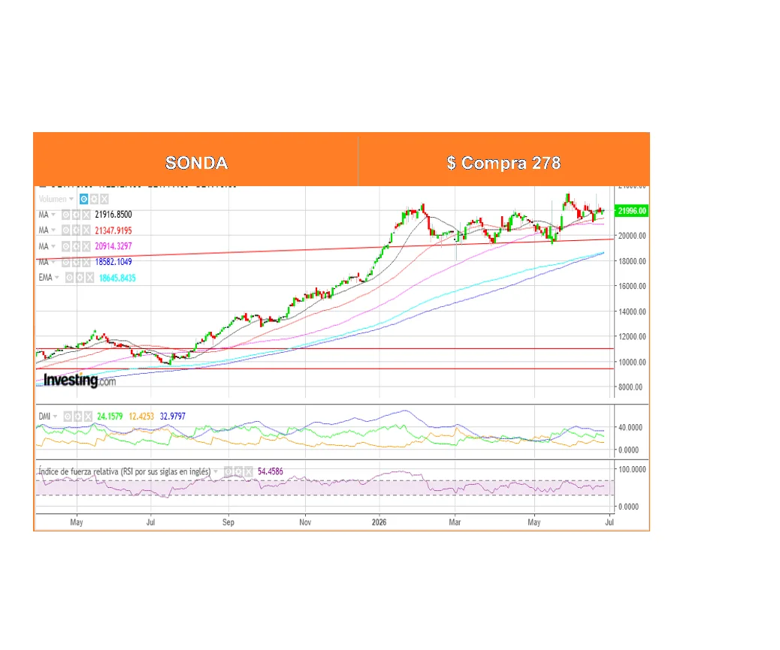Toggle visibility of the DMI indicator
The width and height of the screenshot is (780, 650).
(68, 417)
